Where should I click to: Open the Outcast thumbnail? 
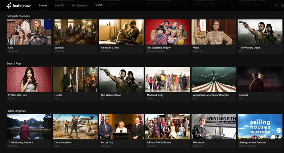[x=260, y=79]
